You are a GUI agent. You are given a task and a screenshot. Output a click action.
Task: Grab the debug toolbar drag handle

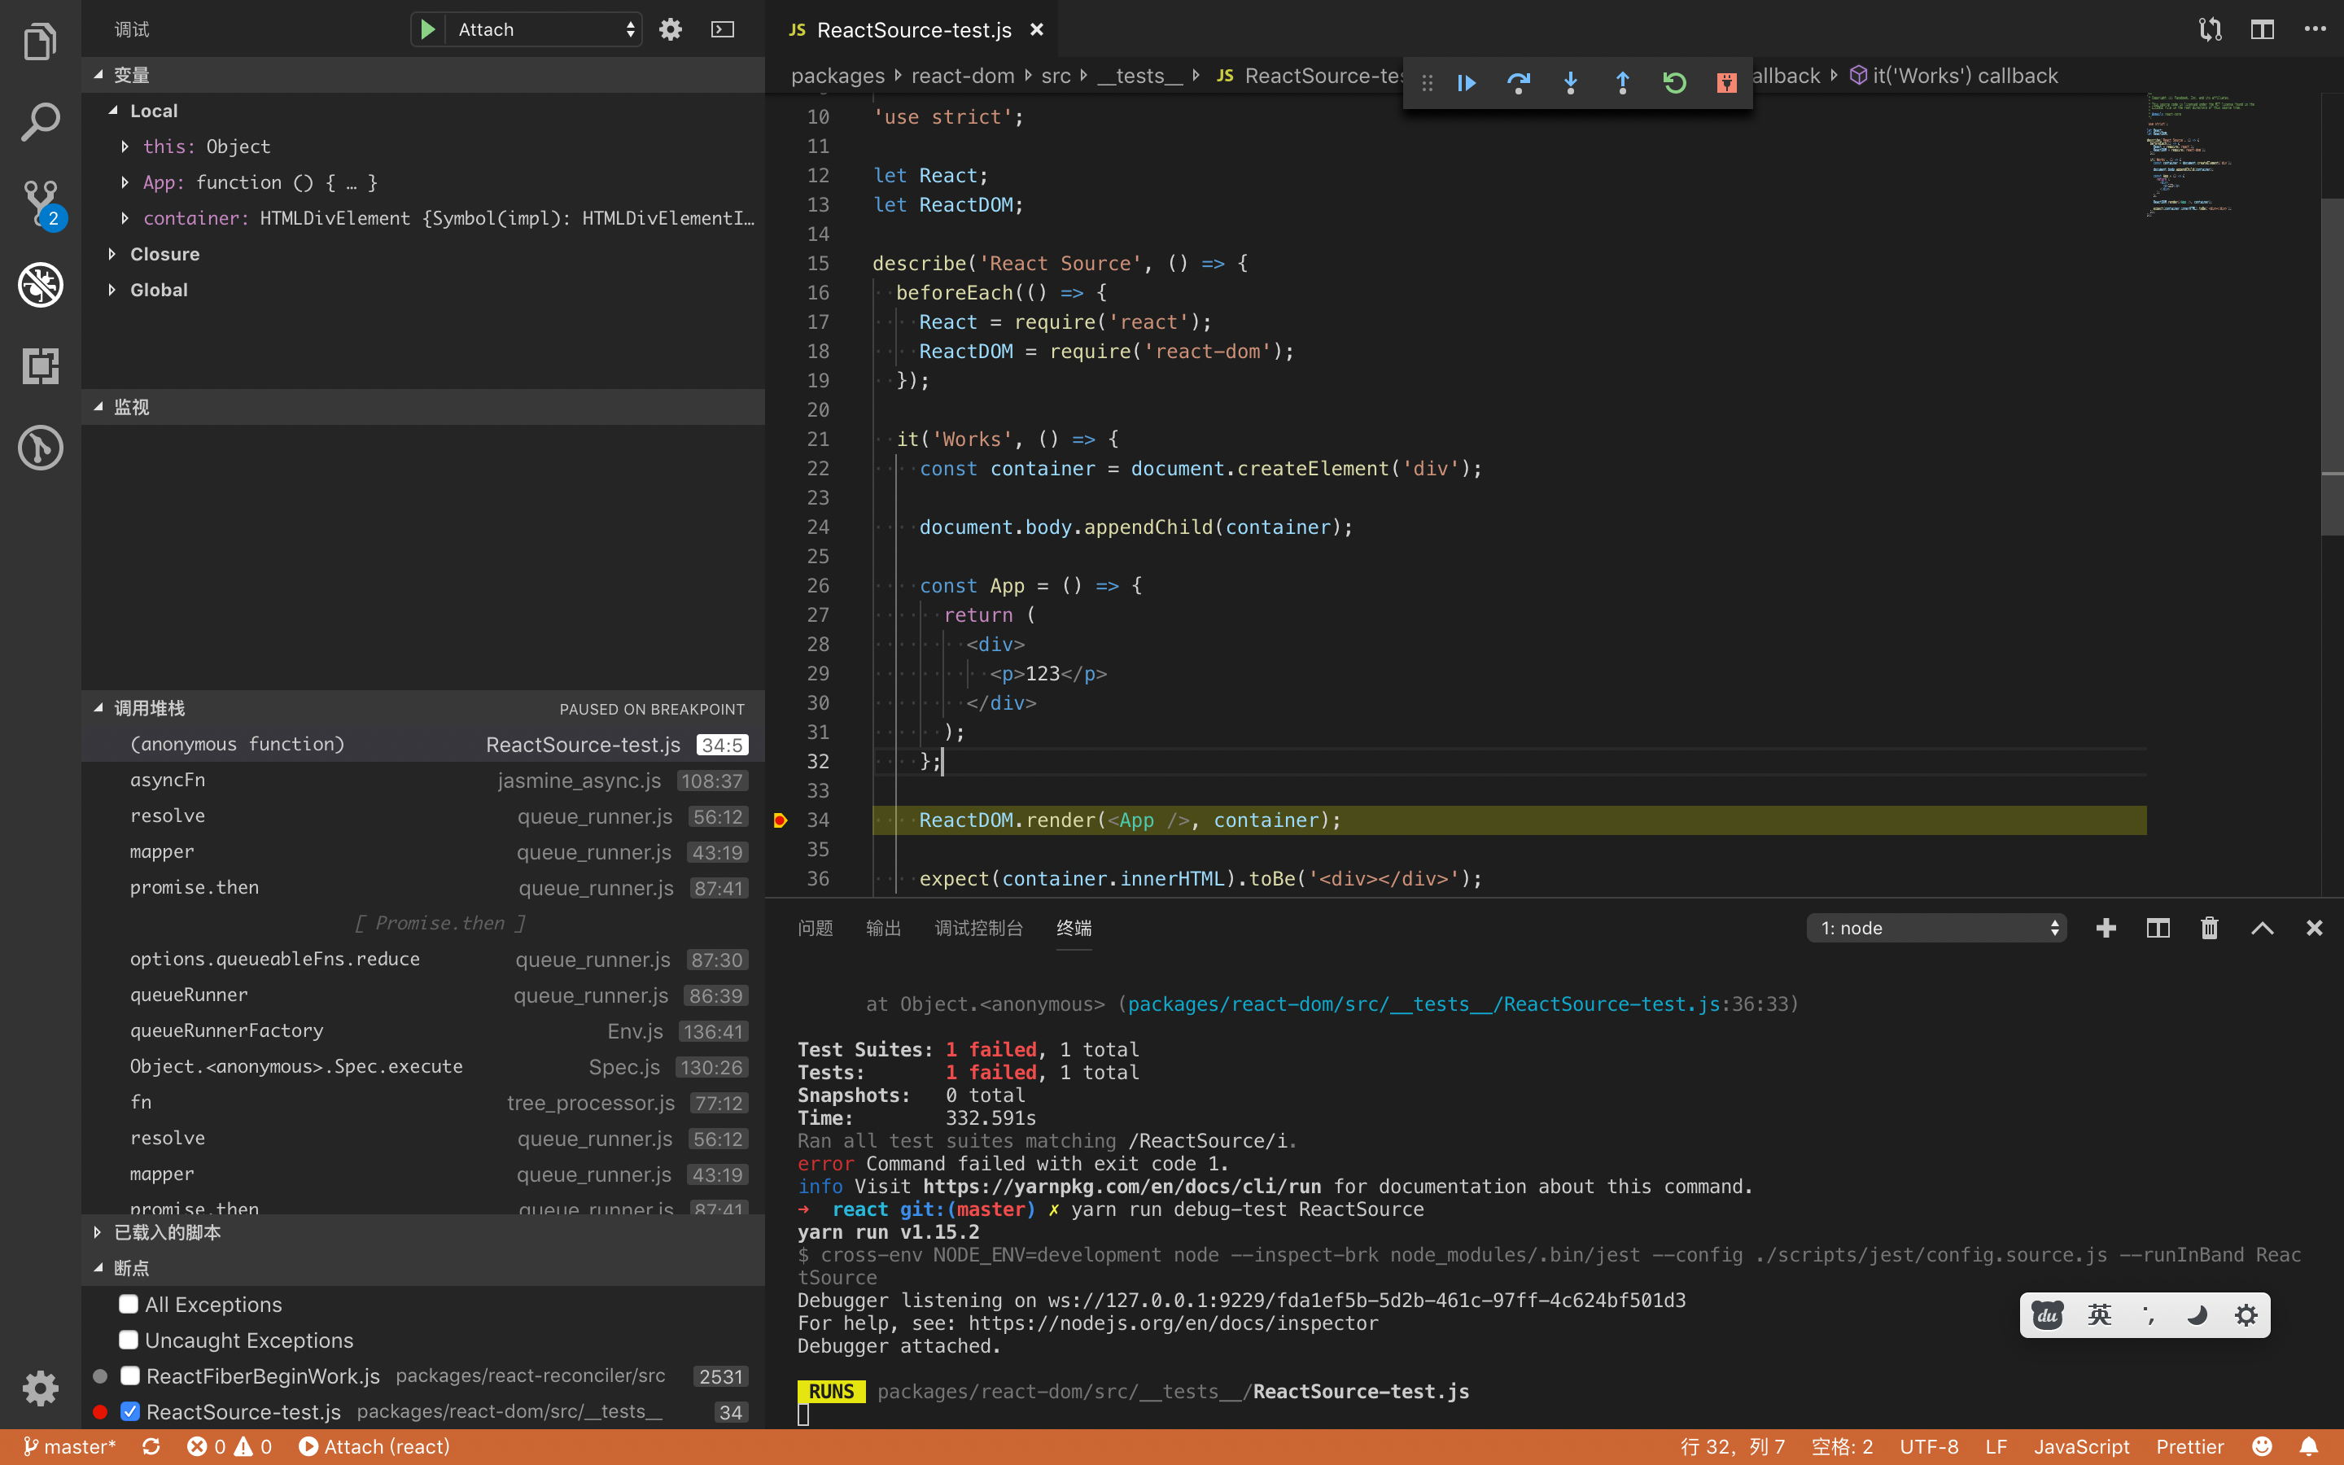(1427, 83)
